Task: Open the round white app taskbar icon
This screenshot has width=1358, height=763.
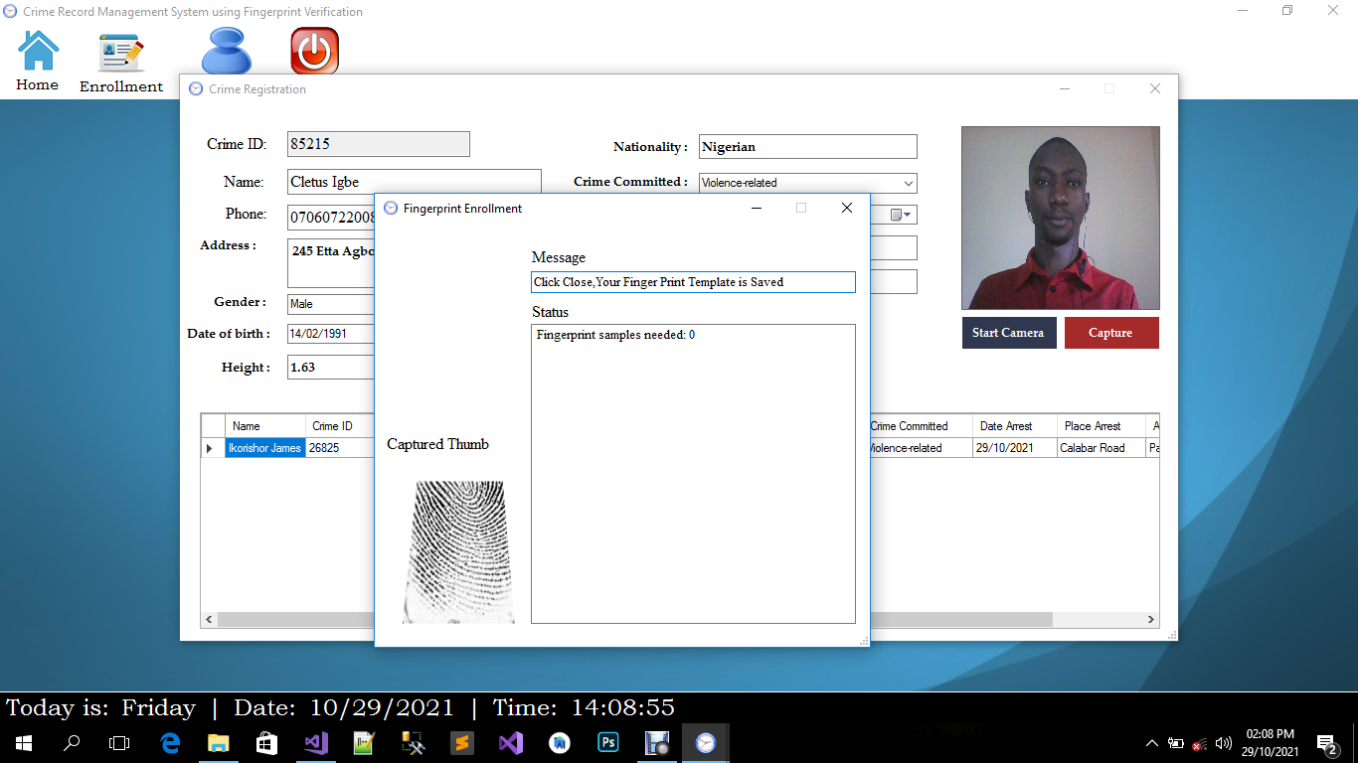Action: pyautogui.click(x=559, y=743)
